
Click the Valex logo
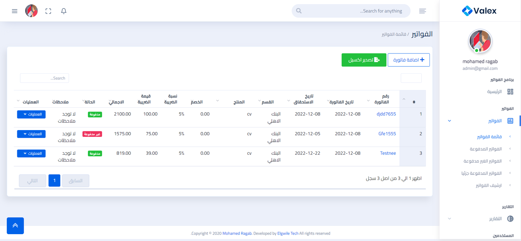479,11
